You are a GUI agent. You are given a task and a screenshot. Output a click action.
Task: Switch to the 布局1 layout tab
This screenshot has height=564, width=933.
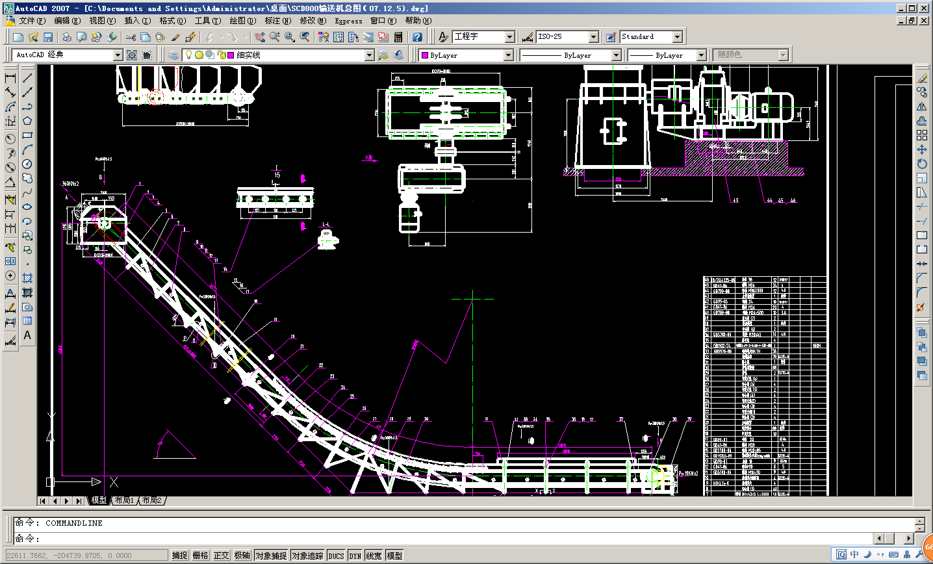click(123, 500)
